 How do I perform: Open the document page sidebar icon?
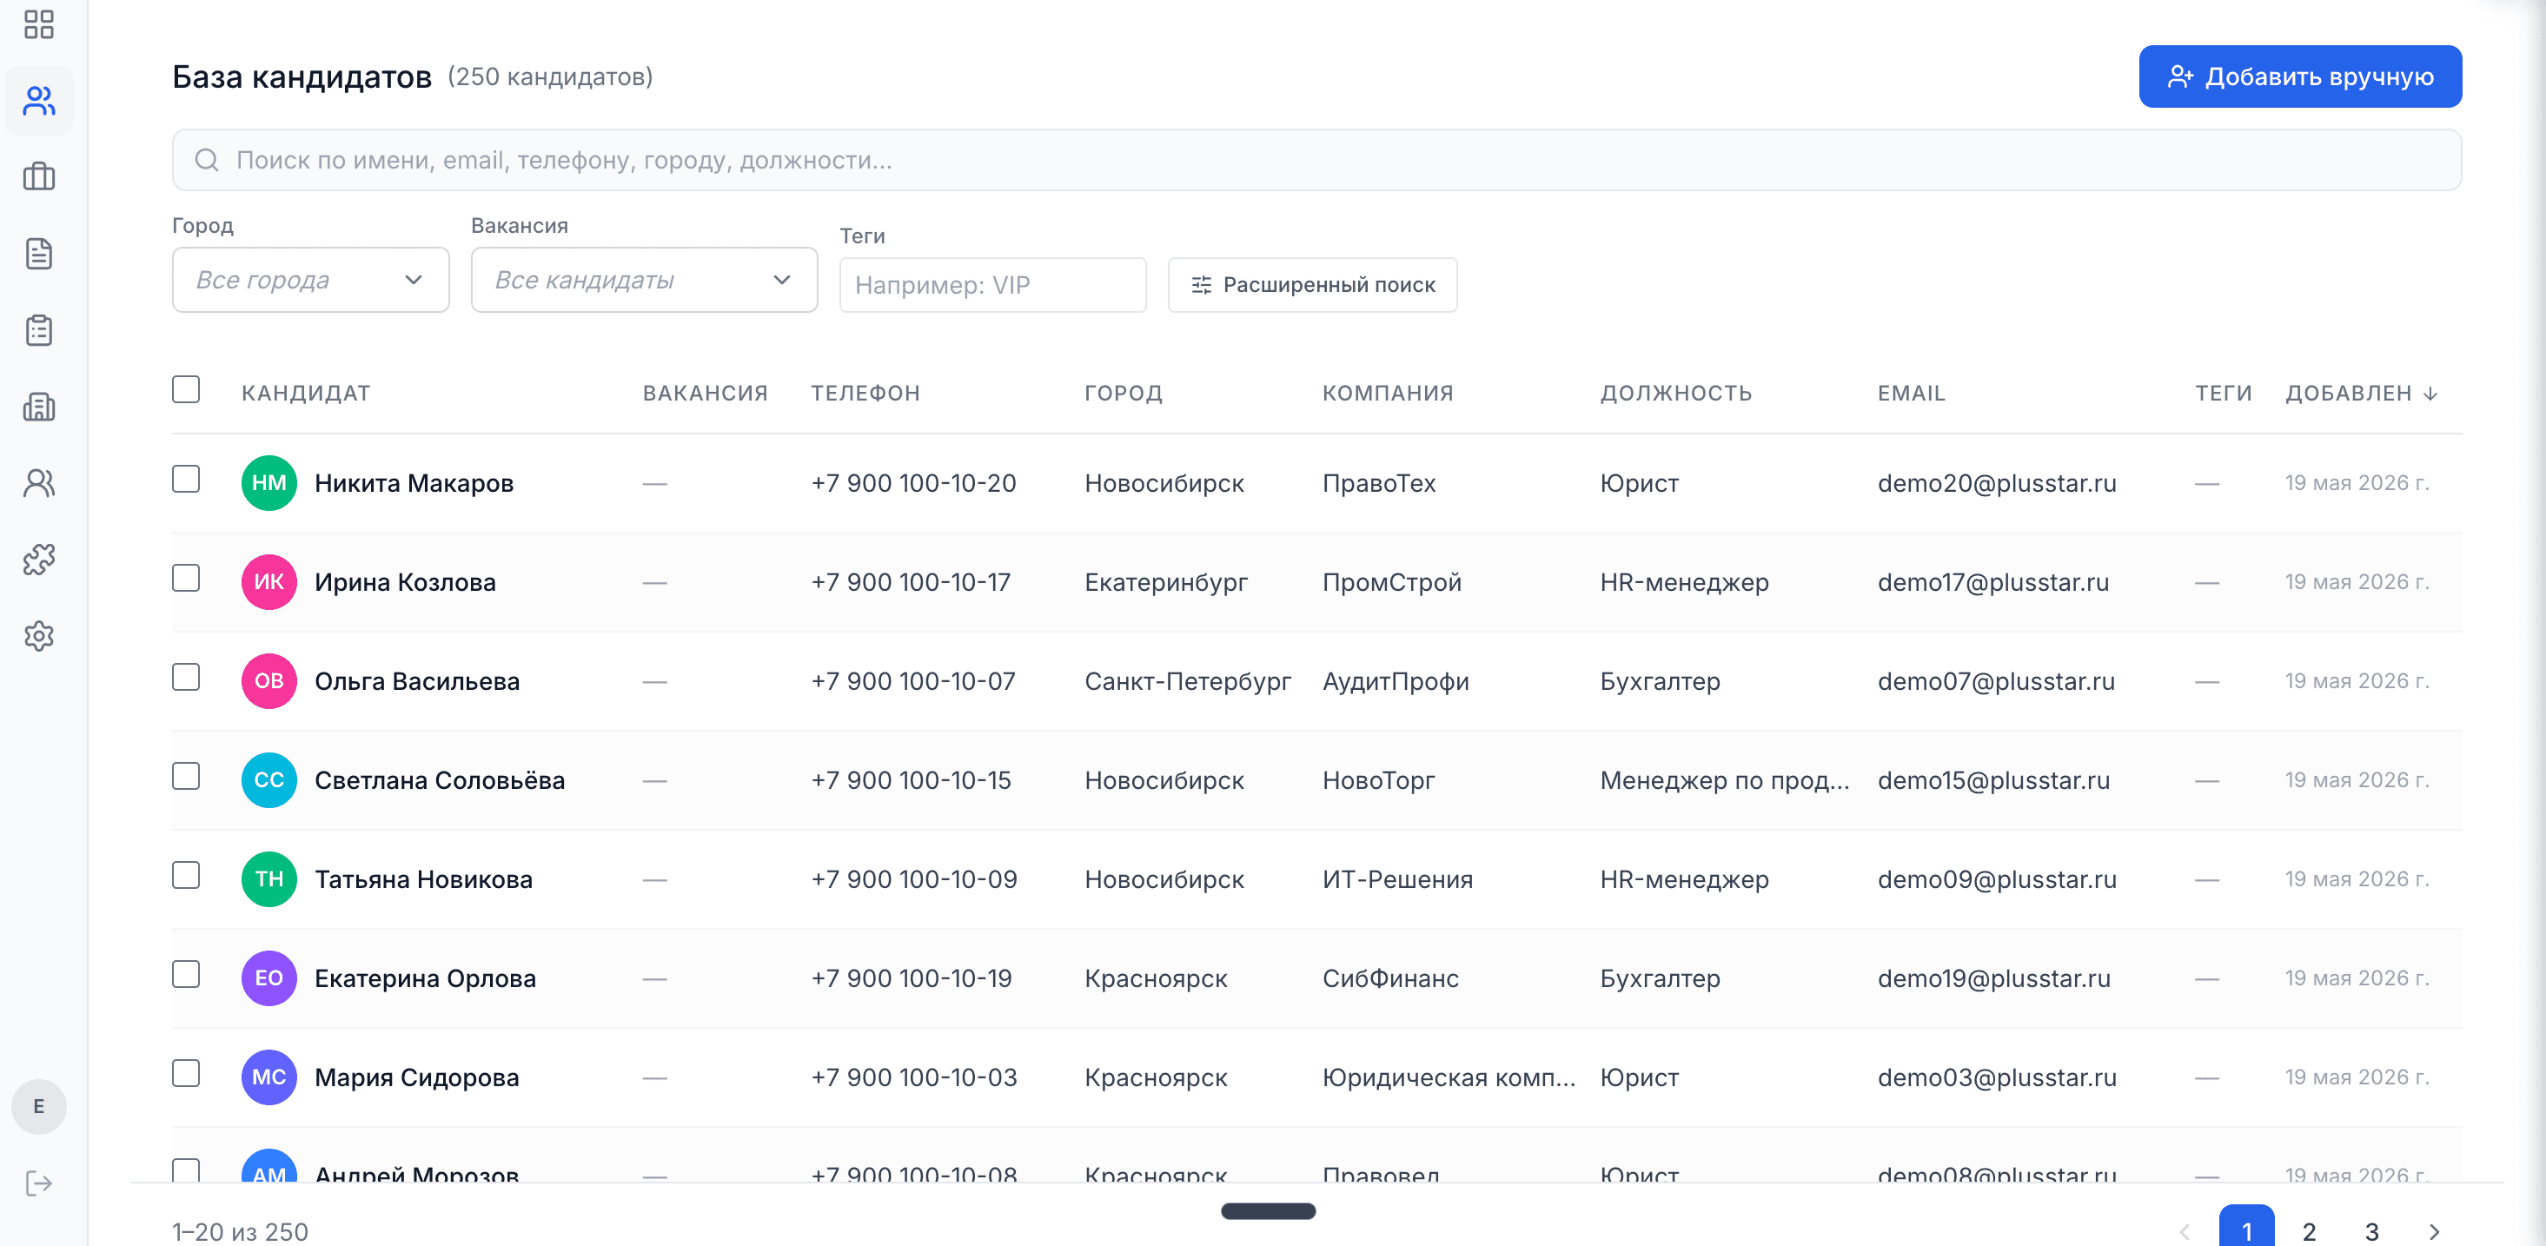pyautogui.click(x=38, y=253)
